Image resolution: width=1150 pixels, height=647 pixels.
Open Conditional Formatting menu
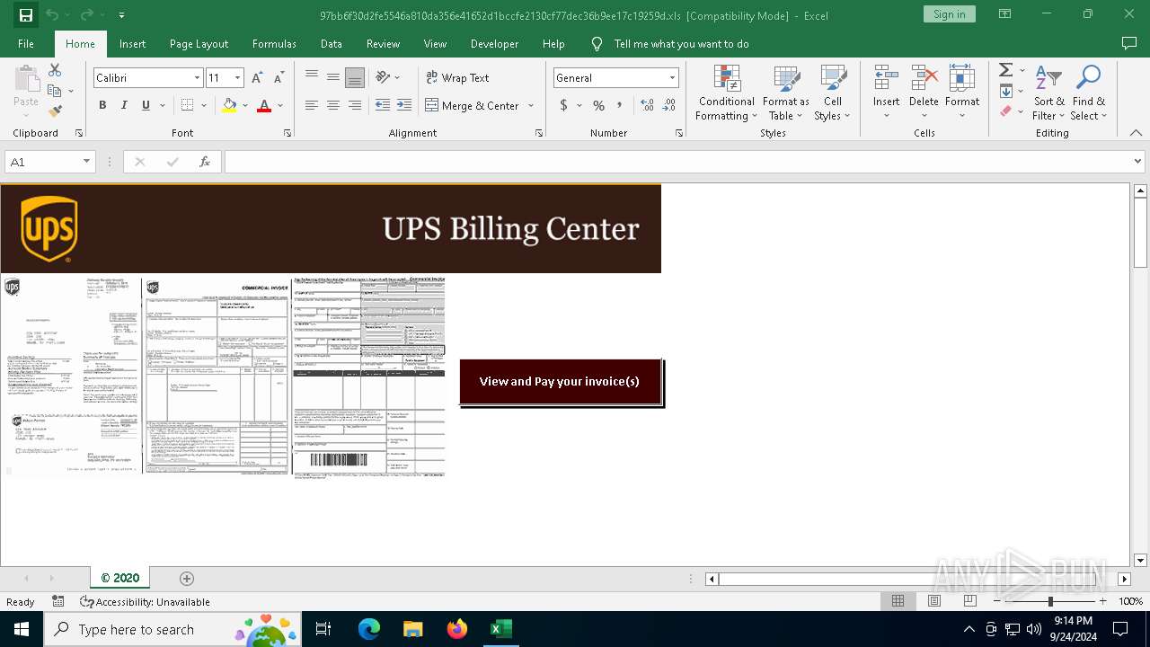727,93
